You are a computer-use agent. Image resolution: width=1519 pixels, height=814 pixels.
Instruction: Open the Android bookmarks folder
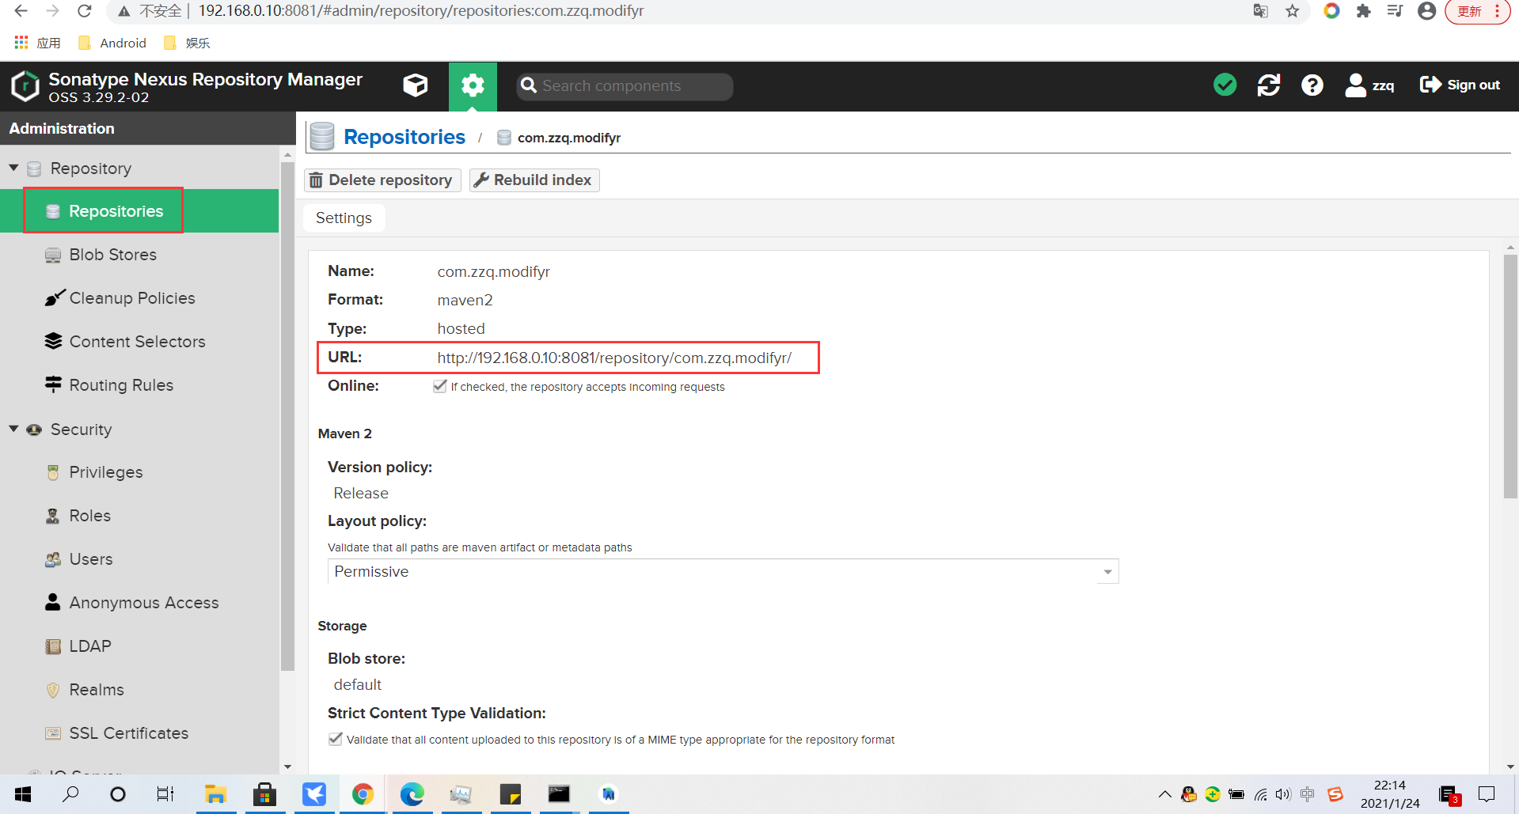point(112,43)
